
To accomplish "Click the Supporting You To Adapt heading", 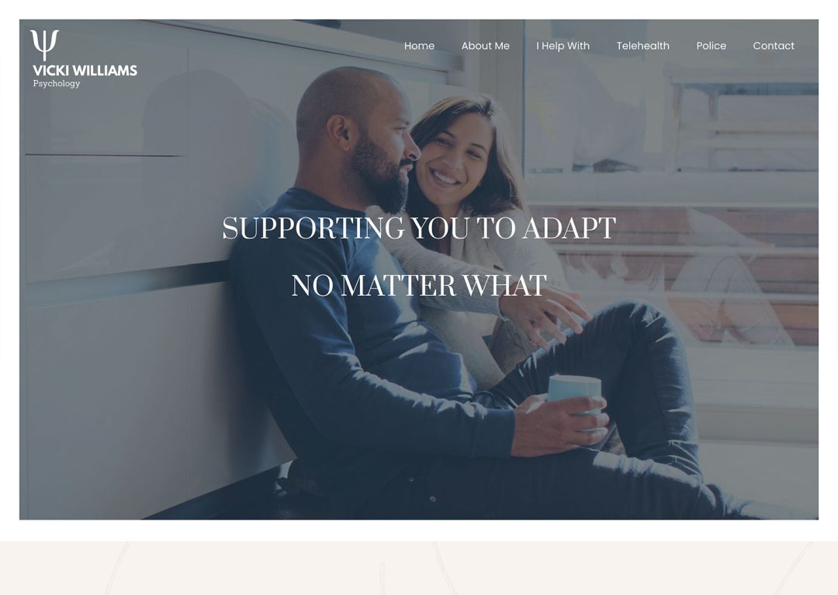I will pos(419,228).
